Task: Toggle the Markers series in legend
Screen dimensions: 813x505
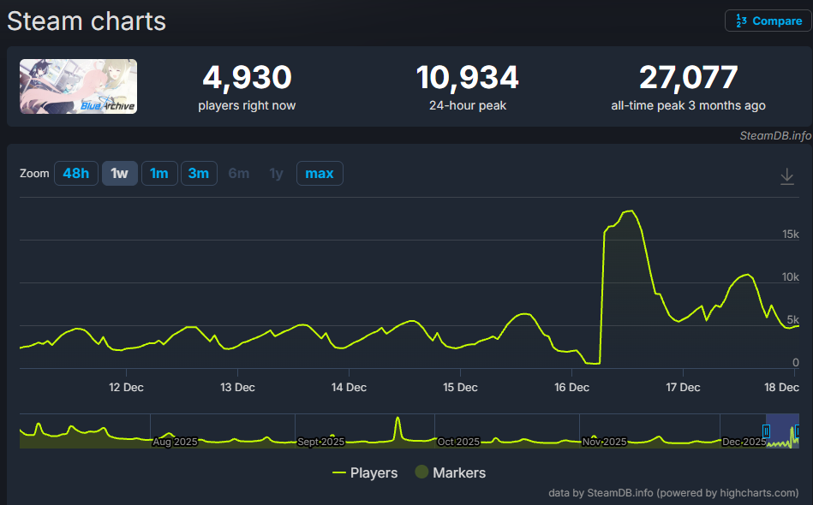Action: [451, 472]
